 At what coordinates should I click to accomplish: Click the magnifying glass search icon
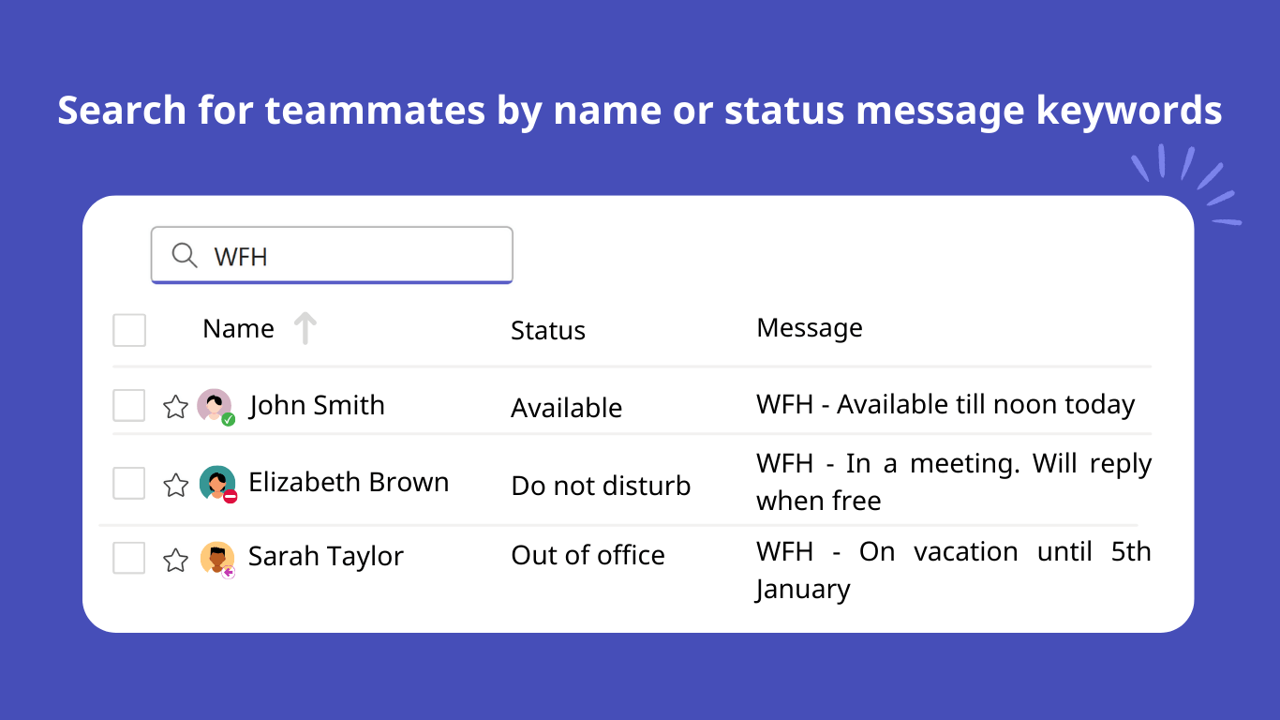(x=184, y=255)
